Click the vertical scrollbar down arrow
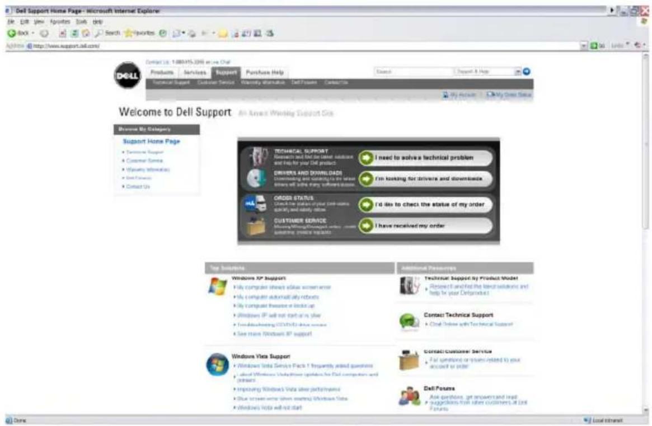652x426 pixels. 646,411
